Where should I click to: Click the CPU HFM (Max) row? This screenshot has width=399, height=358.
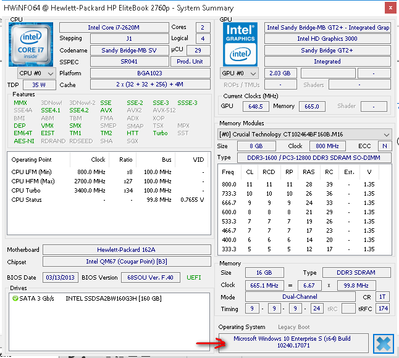108,181
